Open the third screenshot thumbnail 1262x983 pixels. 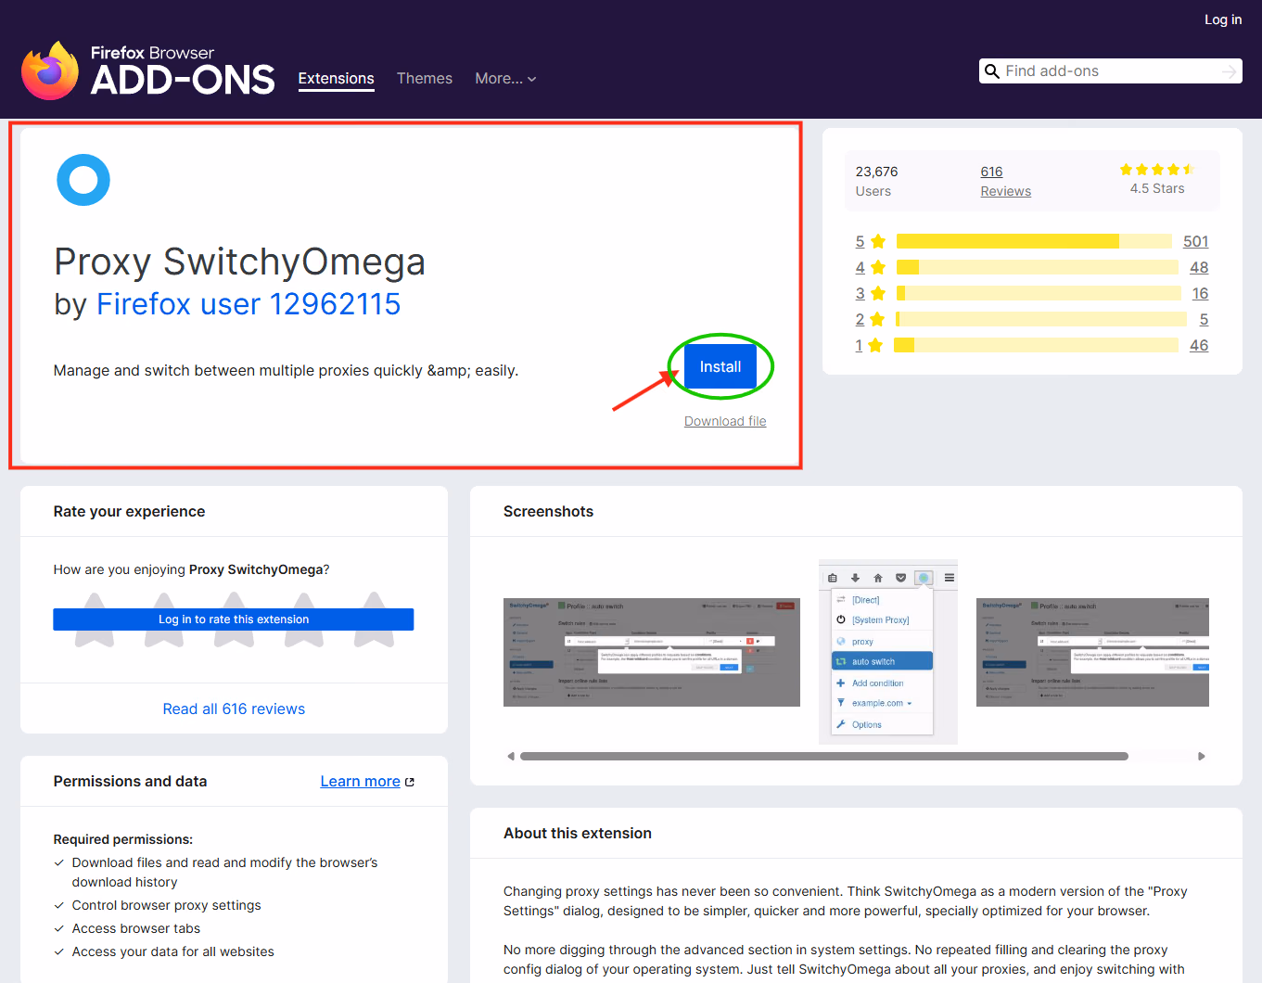(1092, 652)
